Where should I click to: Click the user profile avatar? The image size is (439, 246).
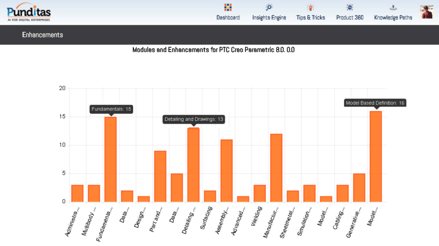tap(427, 12)
